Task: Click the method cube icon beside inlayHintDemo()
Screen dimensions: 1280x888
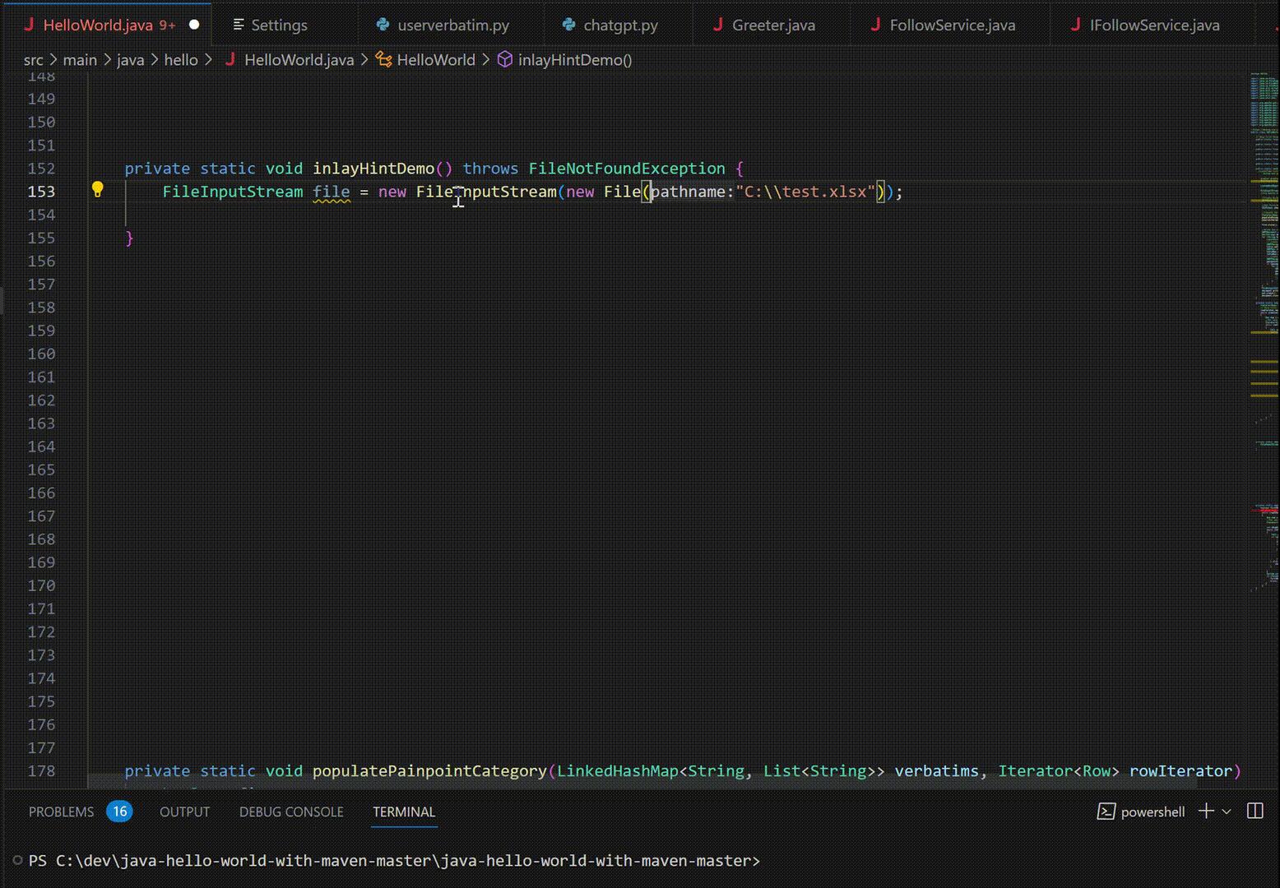Action: click(504, 59)
